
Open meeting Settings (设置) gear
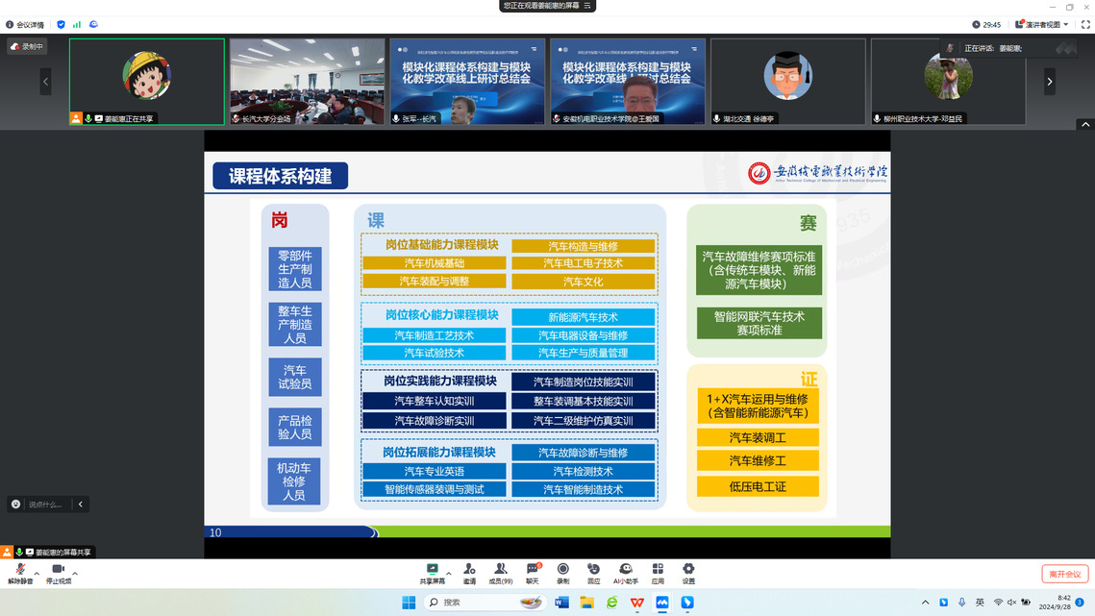[x=688, y=573]
